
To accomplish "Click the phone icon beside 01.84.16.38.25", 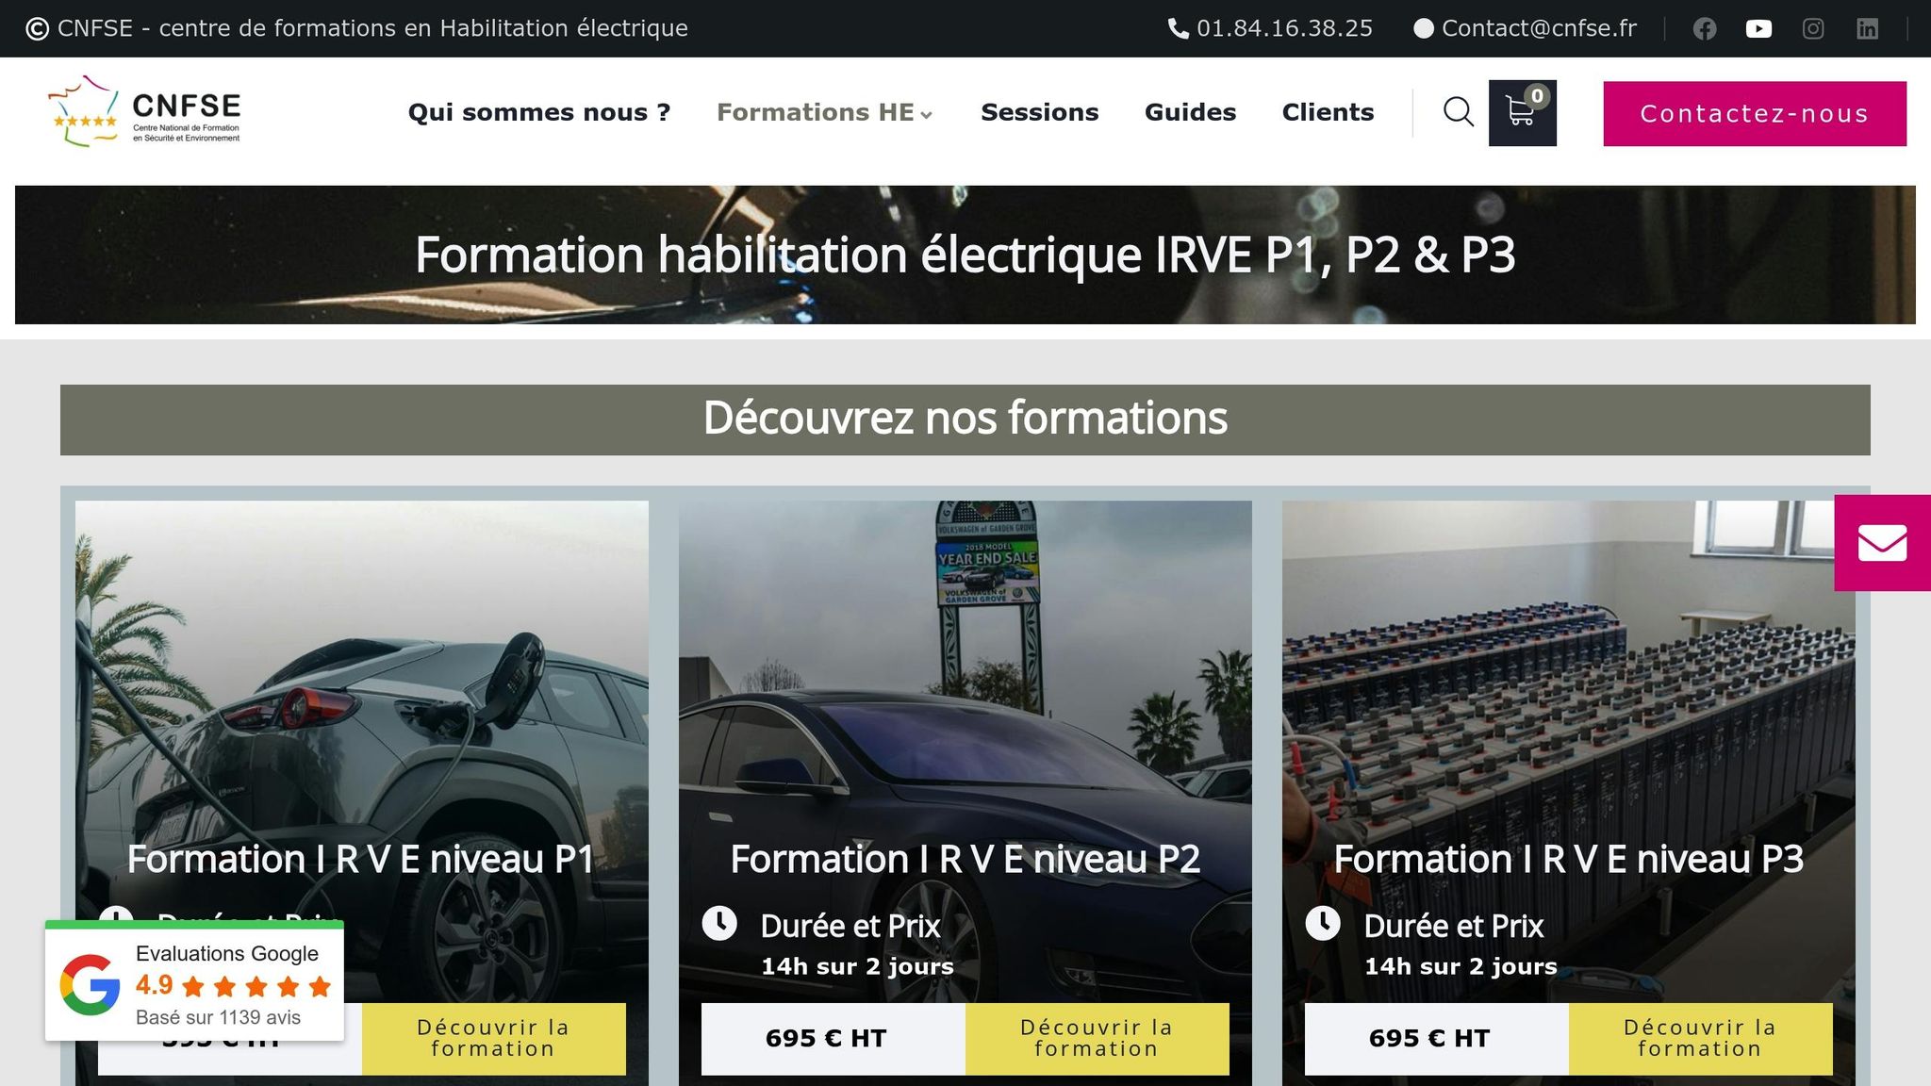I will click(1179, 28).
